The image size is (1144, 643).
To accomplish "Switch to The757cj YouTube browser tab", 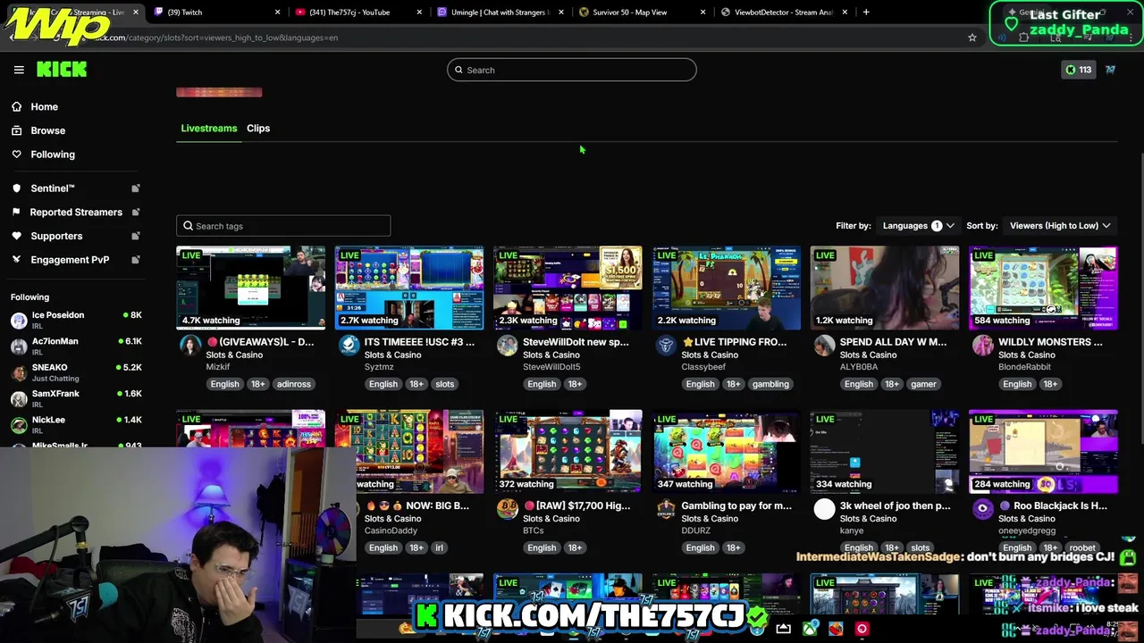I will [x=359, y=13].
